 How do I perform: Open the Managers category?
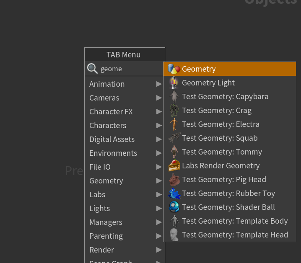(x=124, y=222)
